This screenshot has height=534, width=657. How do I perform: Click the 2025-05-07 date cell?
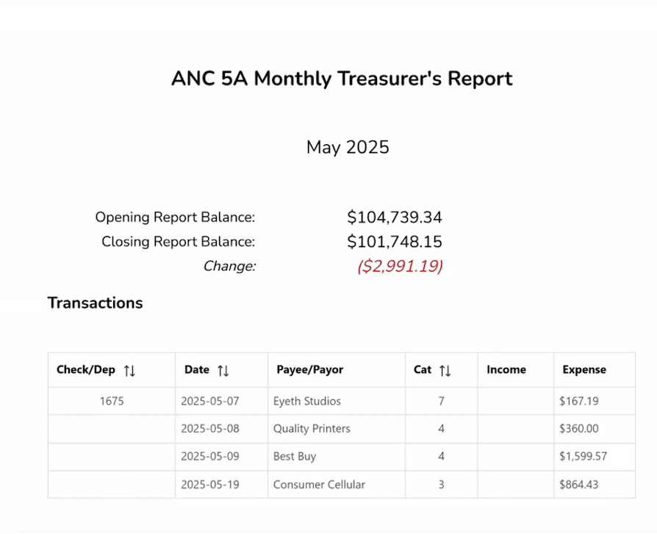pos(210,402)
